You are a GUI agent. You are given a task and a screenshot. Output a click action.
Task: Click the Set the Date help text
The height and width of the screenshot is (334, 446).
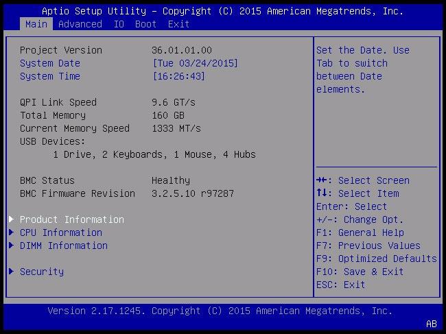[x=363, y=70]
